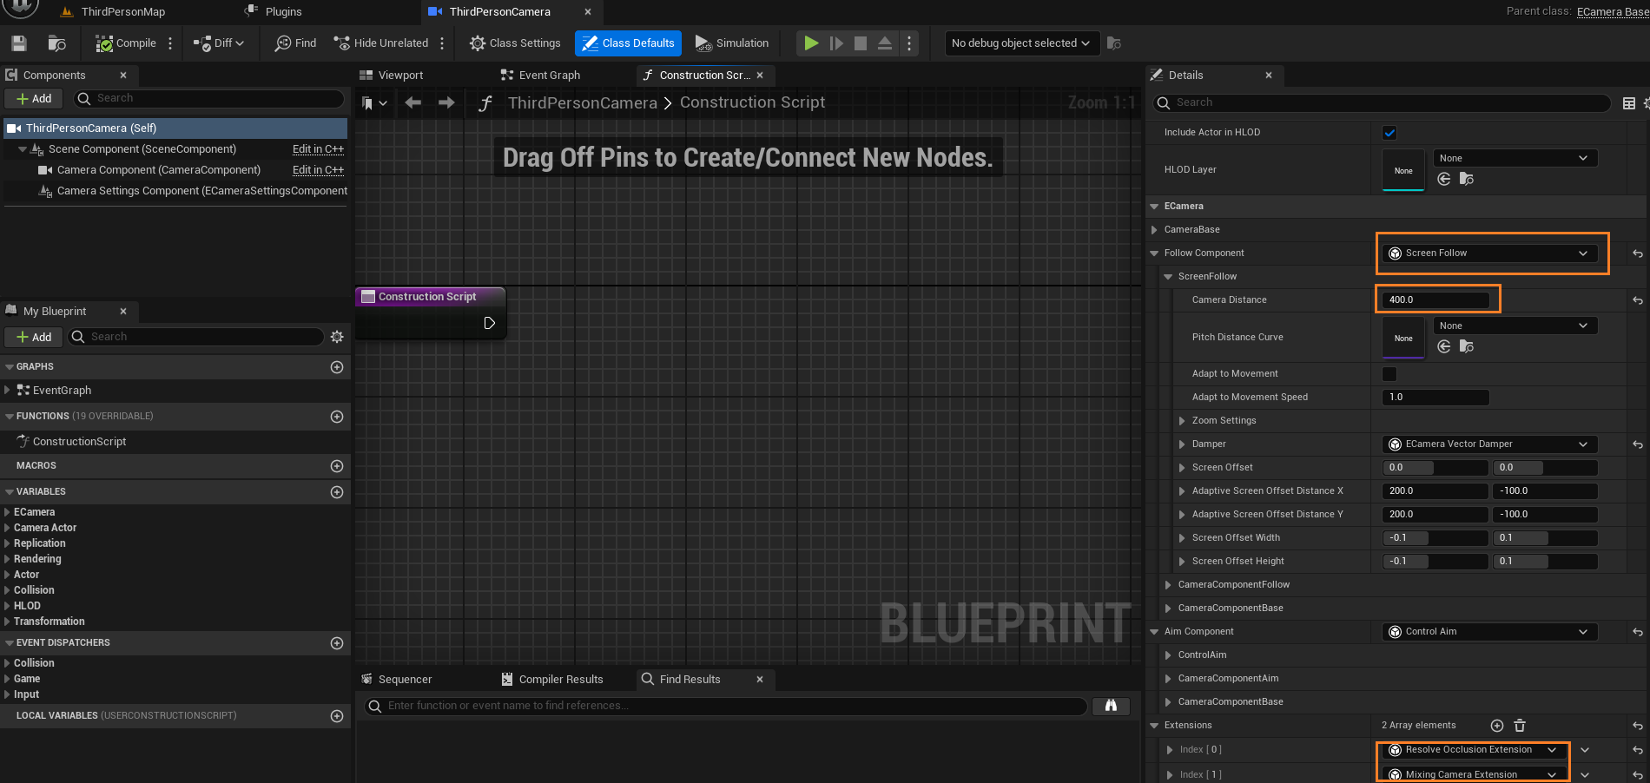Uncheck Include Actor in HLOD
Screen dimensions: 1650x783
1389,133
